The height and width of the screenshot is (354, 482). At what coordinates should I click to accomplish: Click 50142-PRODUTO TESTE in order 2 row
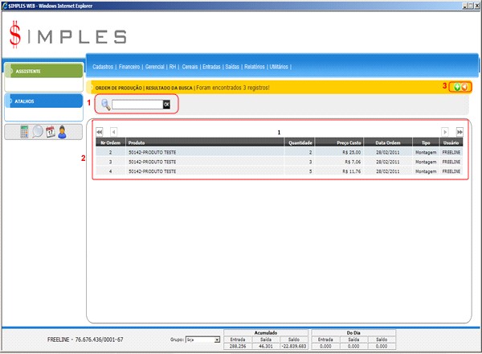[x=152, y=152]
